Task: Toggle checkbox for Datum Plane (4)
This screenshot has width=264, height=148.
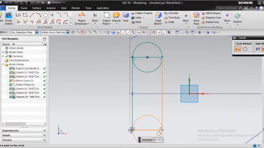Action: pyautogui.click(x=11, y=85)
